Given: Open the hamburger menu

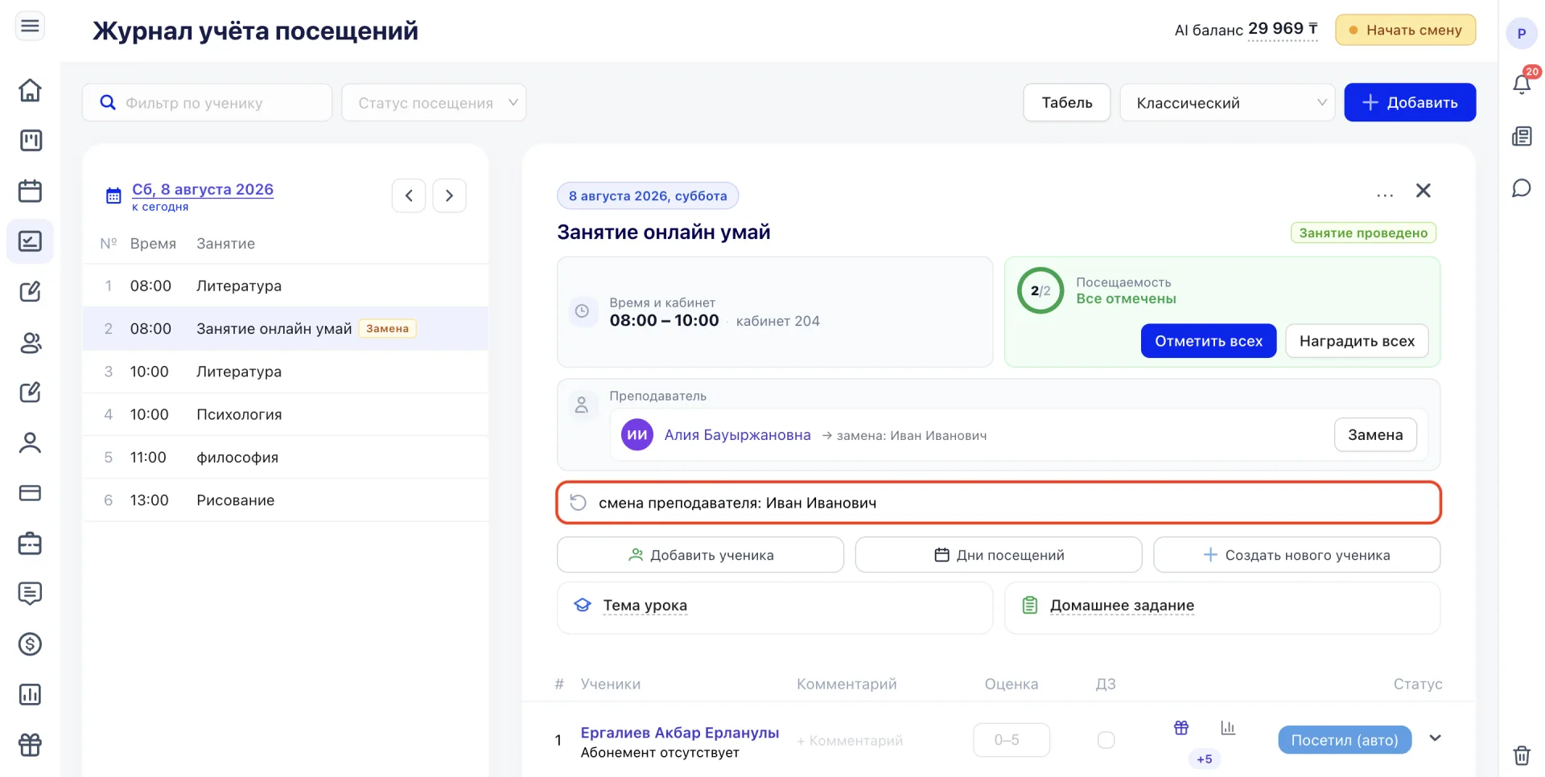Looking at the screenshot, I should coord(30,27).
